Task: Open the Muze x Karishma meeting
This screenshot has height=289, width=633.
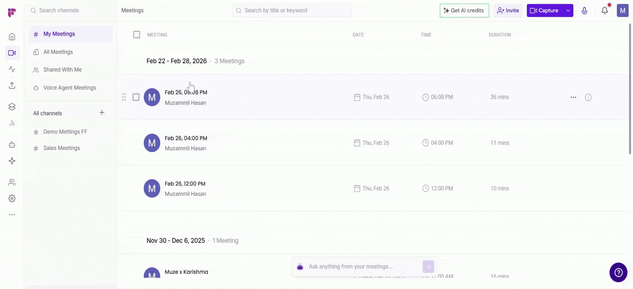Action: (186, 272)
